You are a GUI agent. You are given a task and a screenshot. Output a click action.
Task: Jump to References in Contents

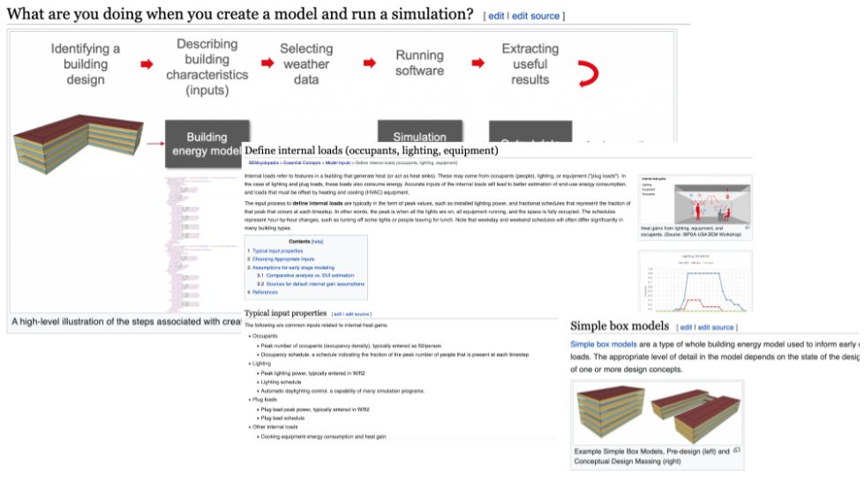click(265, 293)
